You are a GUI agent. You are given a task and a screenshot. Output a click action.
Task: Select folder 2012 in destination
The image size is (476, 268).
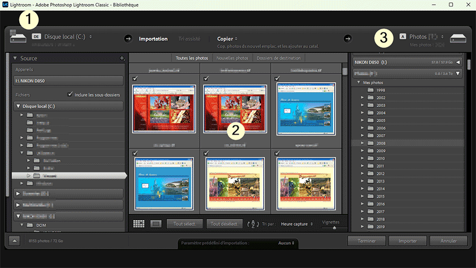(380, 173)
